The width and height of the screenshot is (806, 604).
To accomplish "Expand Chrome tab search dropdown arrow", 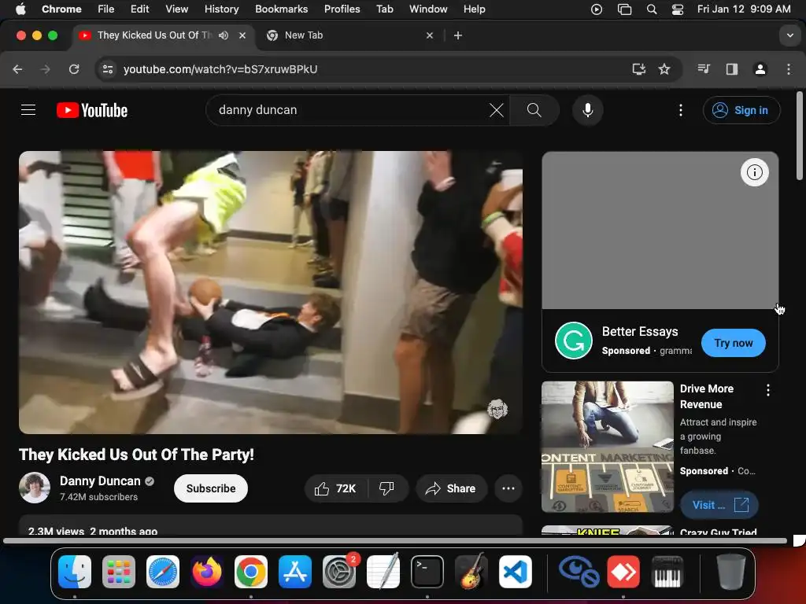I will (789, 35).
